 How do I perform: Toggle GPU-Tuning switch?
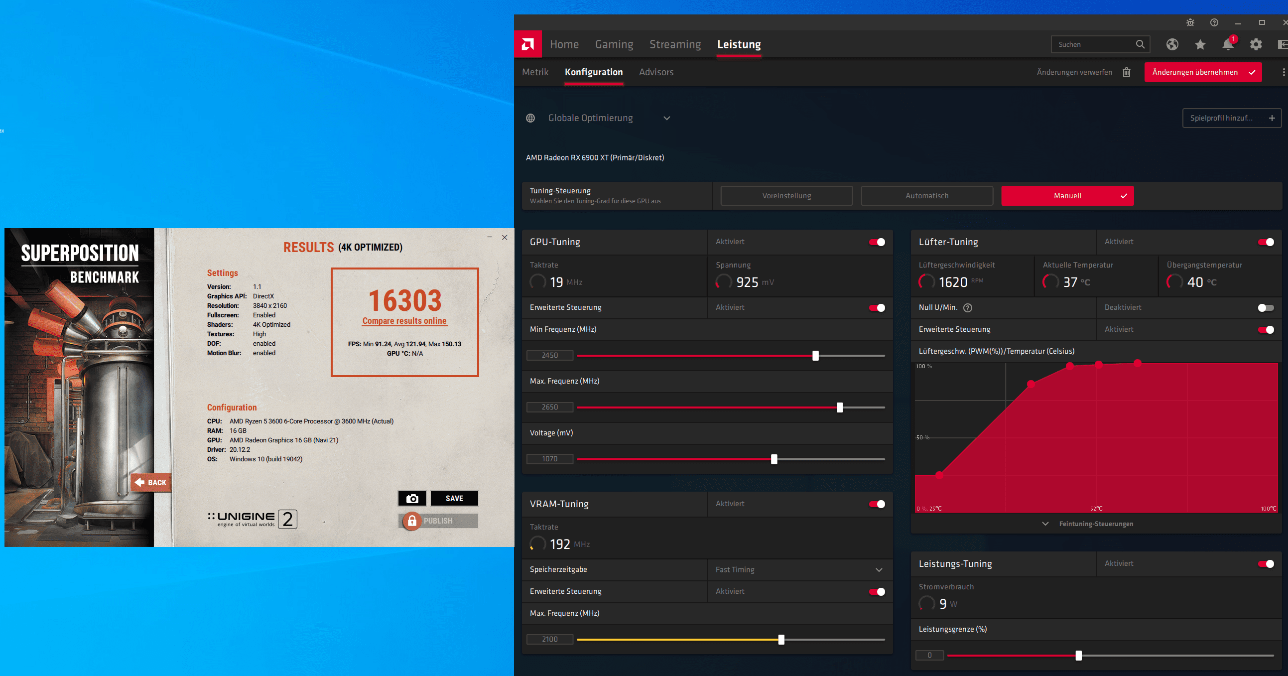[877, 242]
